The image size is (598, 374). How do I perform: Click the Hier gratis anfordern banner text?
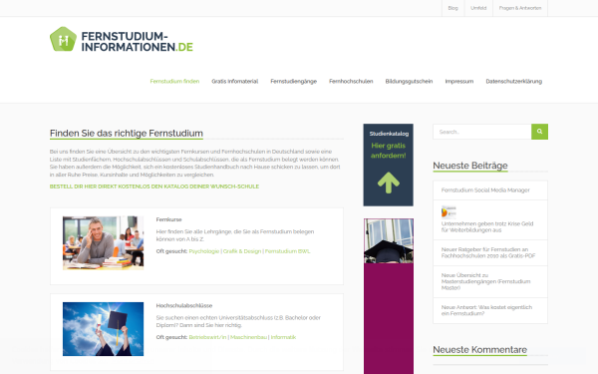tap(389, 151)
